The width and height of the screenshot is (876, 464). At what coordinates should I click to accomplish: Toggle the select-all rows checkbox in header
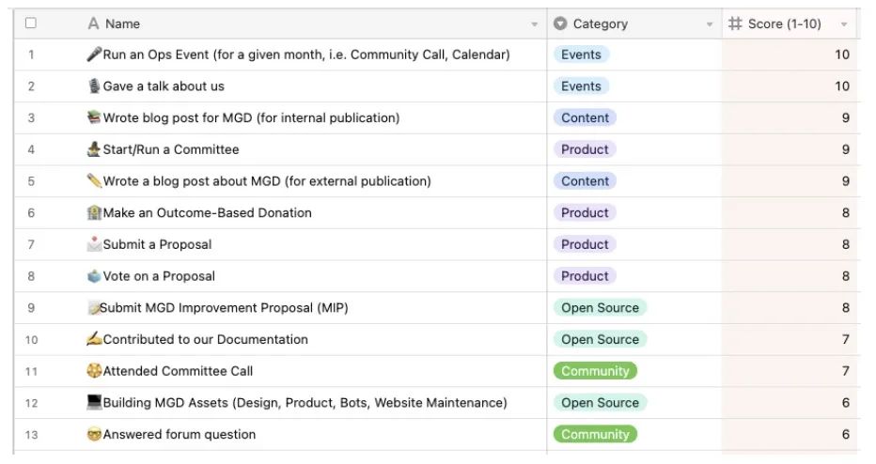[31, 23]
